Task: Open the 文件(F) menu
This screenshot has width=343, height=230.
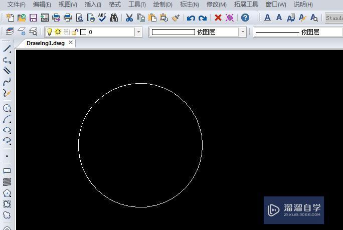Action: [x=17, y=5]
